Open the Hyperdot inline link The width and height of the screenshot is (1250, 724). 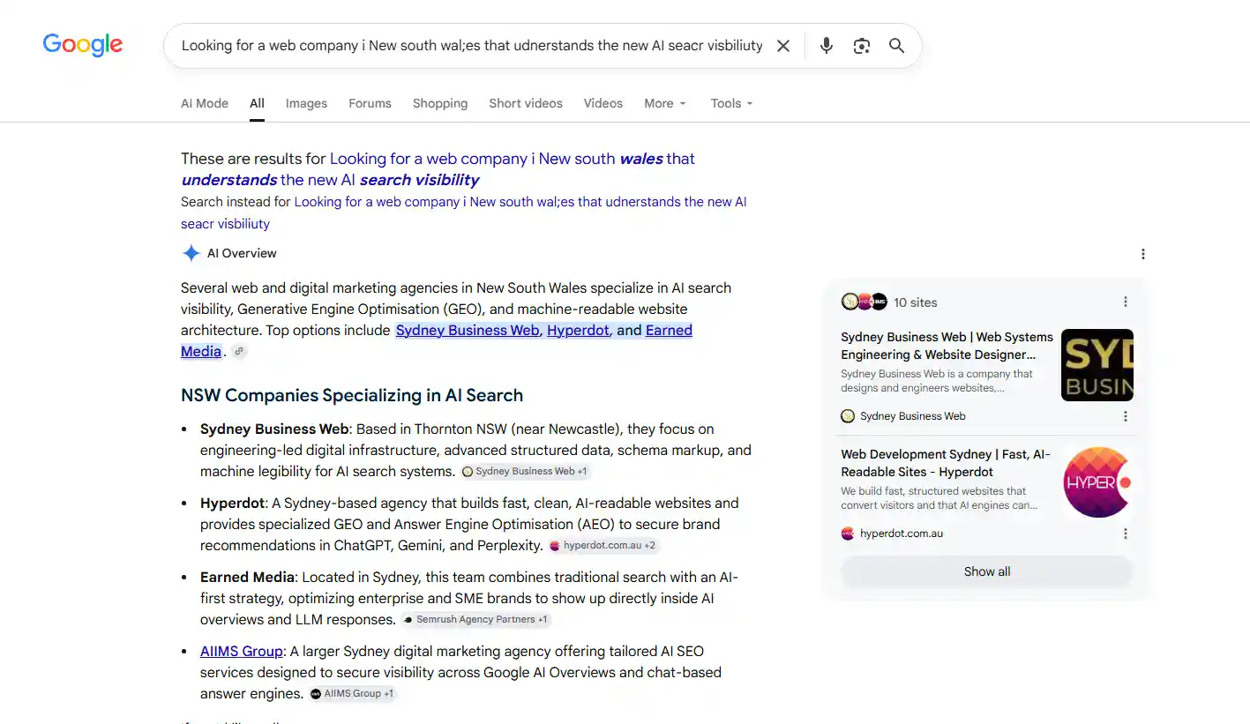578,330
